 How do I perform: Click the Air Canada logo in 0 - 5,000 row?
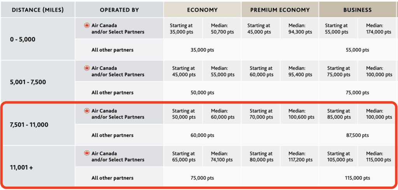(x=87, y=26)
